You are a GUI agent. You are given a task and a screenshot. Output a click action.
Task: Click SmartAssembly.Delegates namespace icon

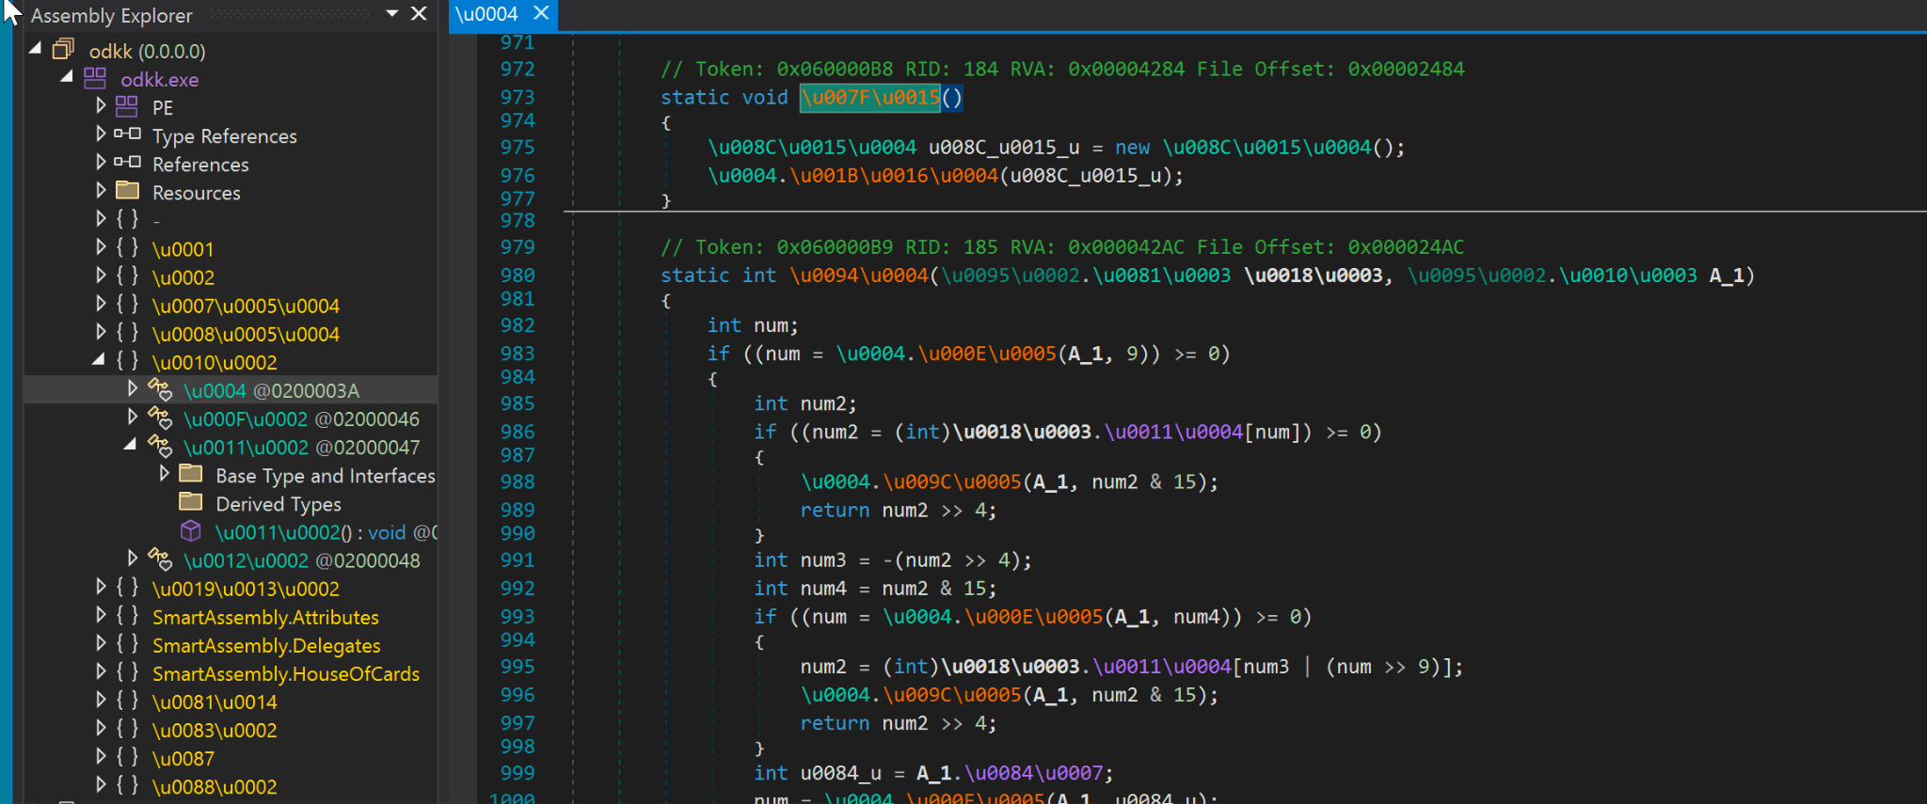(x=127, y=644)
